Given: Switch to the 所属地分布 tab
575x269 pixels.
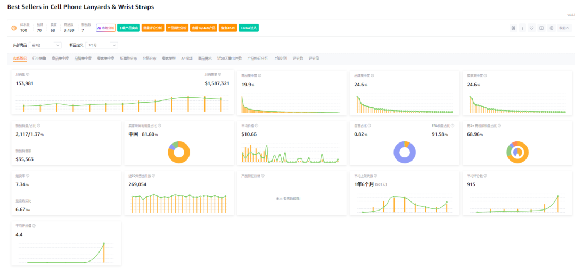Looking at the screenshot, I should (128, 58).
